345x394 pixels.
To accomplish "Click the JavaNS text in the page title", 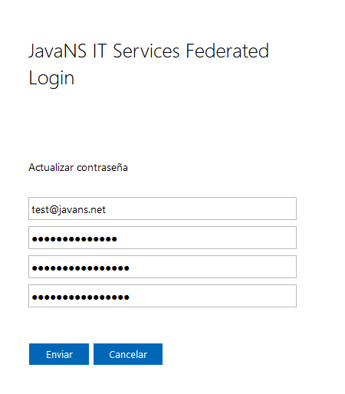I will [58, 51].
